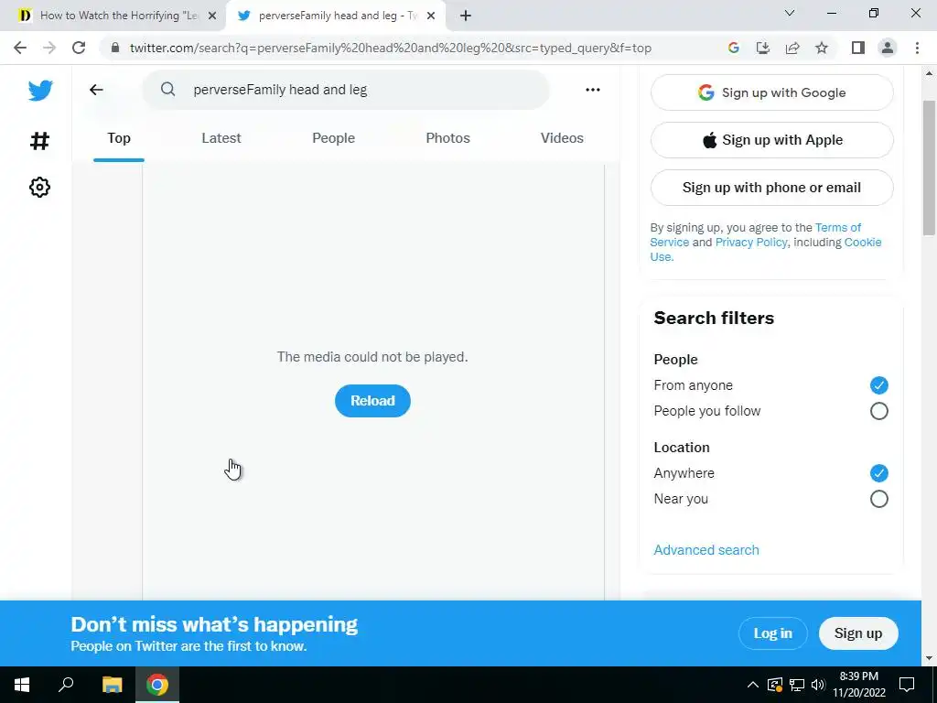This screenshot has height=703, width=937.
Task: View site info via padlock icon
Action: 115,48
